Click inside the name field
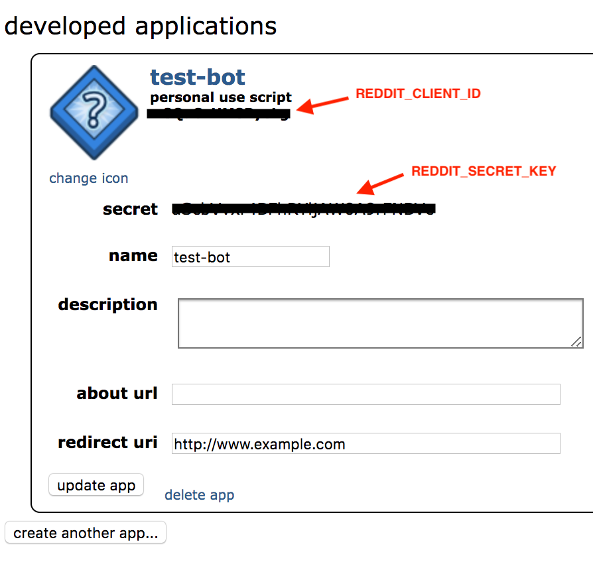This screenshot has width=593, height=562. (x=250, y=256)
